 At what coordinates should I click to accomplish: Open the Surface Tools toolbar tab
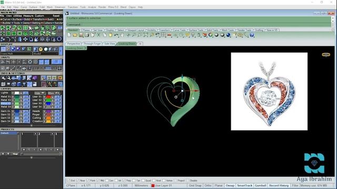(x=196, y=30)
